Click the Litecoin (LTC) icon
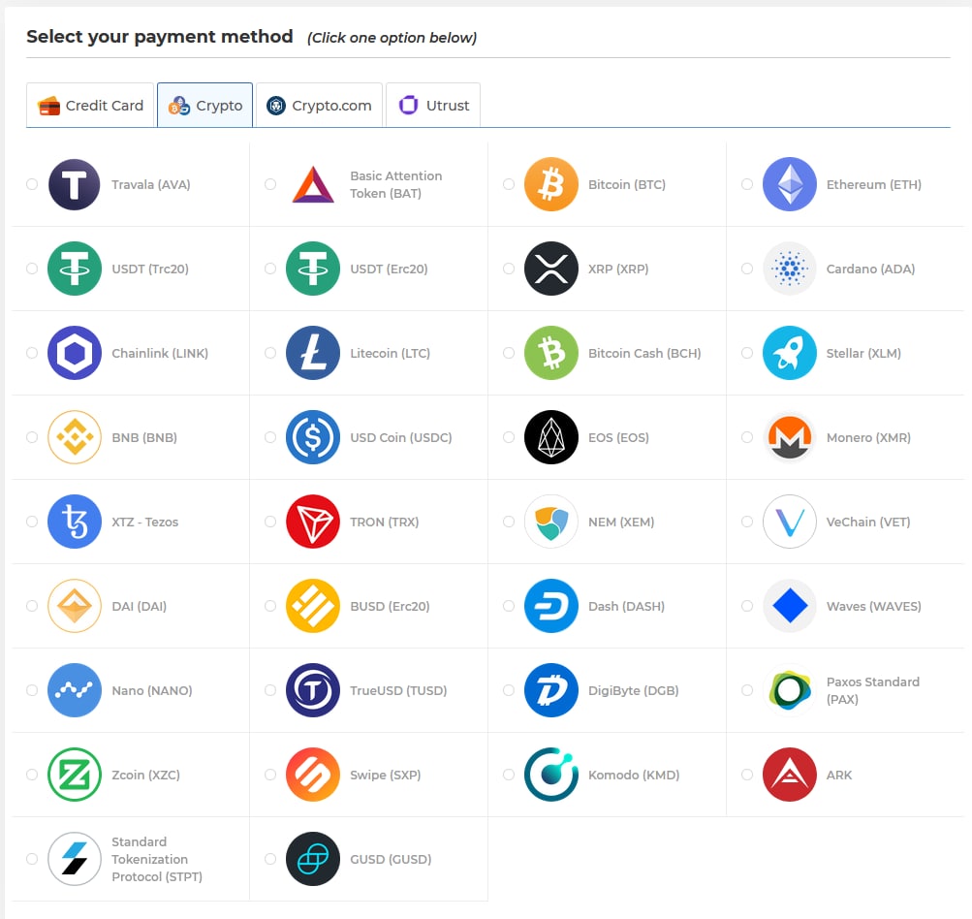Viewport: 972px width, 919px height. 313,354
